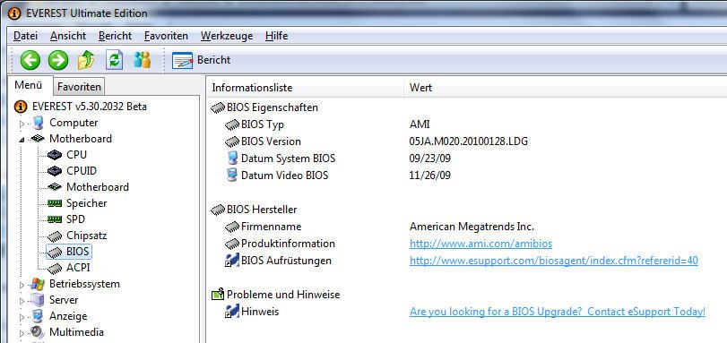Expand the Anzeige tree node
Screen dimensions: 727x343
click(22, 317)
